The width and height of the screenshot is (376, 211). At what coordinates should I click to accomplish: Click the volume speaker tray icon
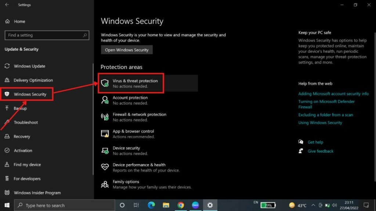point(335,205)
